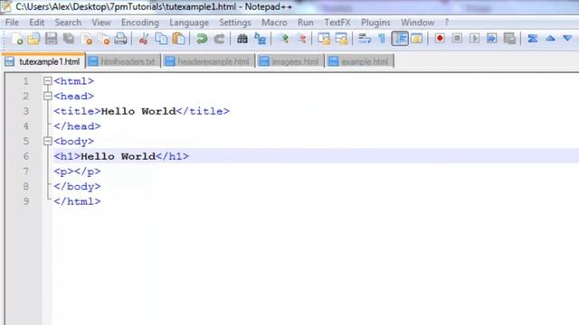
Task: Click the blue down triangle toolbar icon
Action: tap(567, 38)
